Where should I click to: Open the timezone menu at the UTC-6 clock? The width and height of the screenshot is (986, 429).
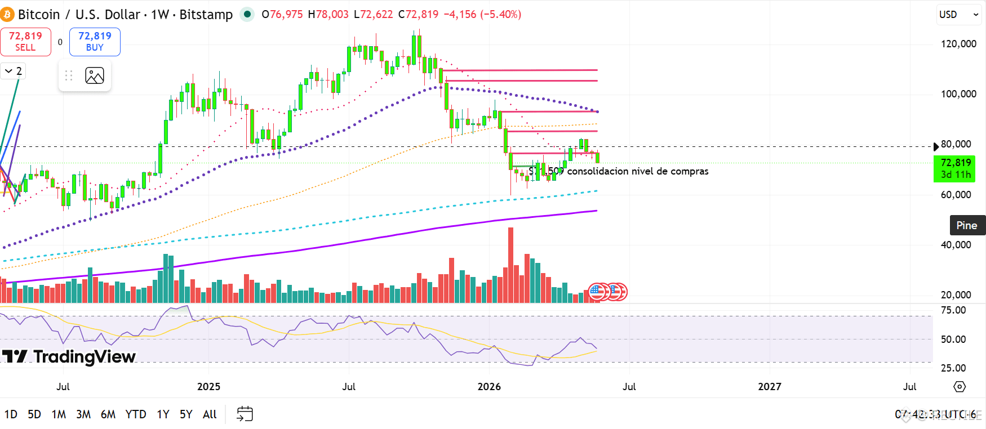936,414
